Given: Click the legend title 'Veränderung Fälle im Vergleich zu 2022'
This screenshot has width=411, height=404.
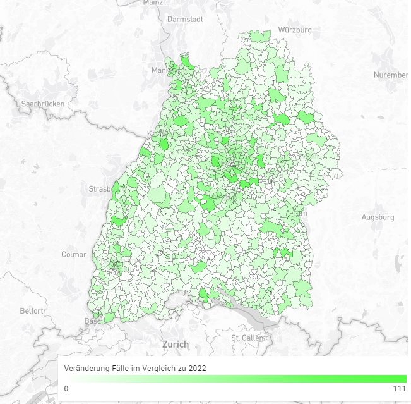Looking at the screenshot, I should coord(135,367).
